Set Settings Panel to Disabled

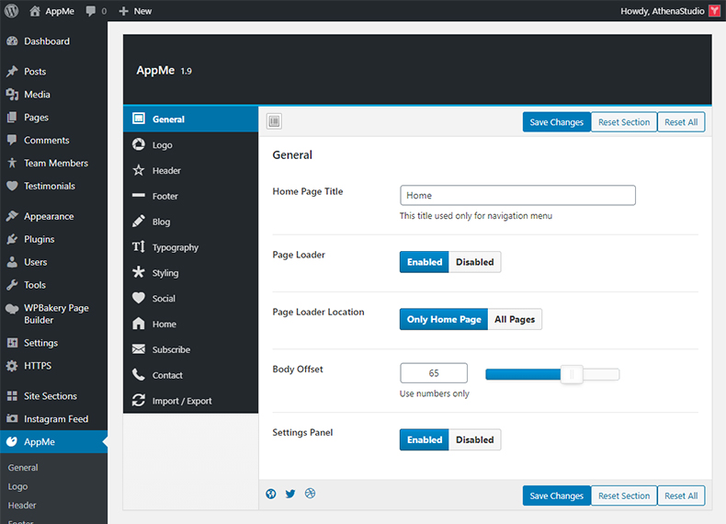pyautogui.click(x=474, y=439)
